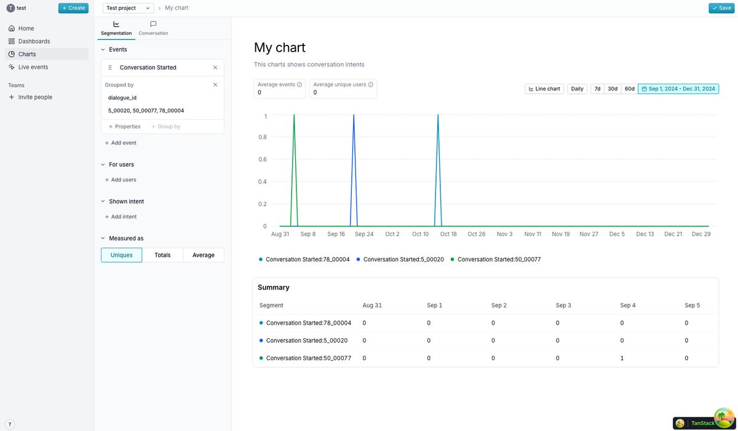
Task: Switch to the Conversation tab
Action: pos(153,28)
